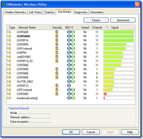Click the type icon beside (nonbroadcasting)
Viewport: 143px width, 139px height.
[x=9, y=98]
